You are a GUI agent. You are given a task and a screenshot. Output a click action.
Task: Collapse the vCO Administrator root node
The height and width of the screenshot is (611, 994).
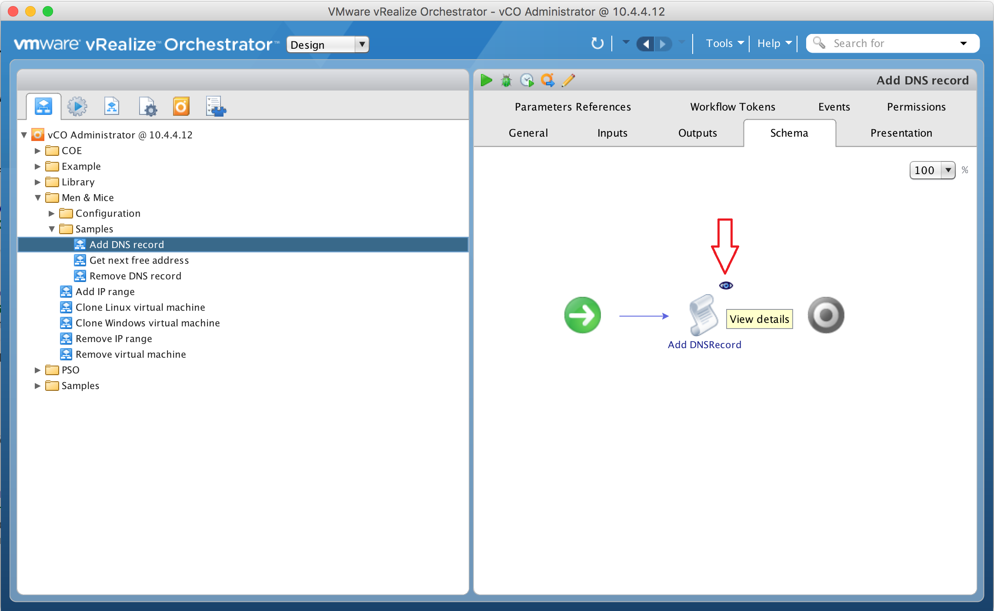tap(24, 135)
